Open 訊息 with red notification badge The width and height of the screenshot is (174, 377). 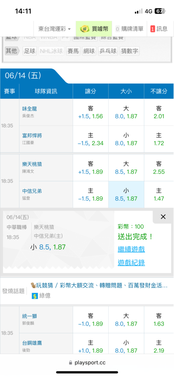pyautogui.click(x=159, y=29)
